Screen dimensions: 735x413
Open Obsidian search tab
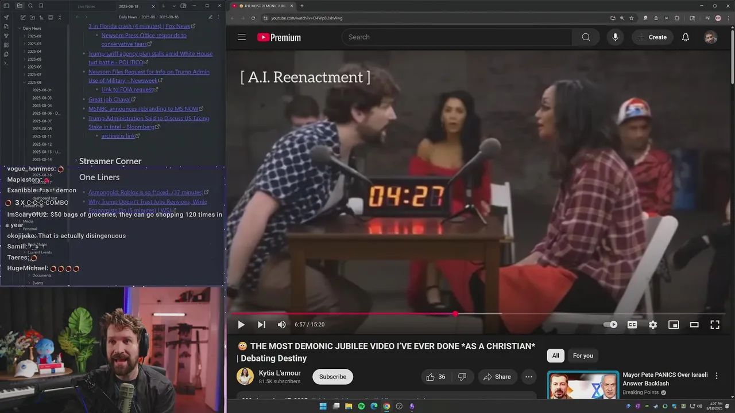[x=30, y=6]
